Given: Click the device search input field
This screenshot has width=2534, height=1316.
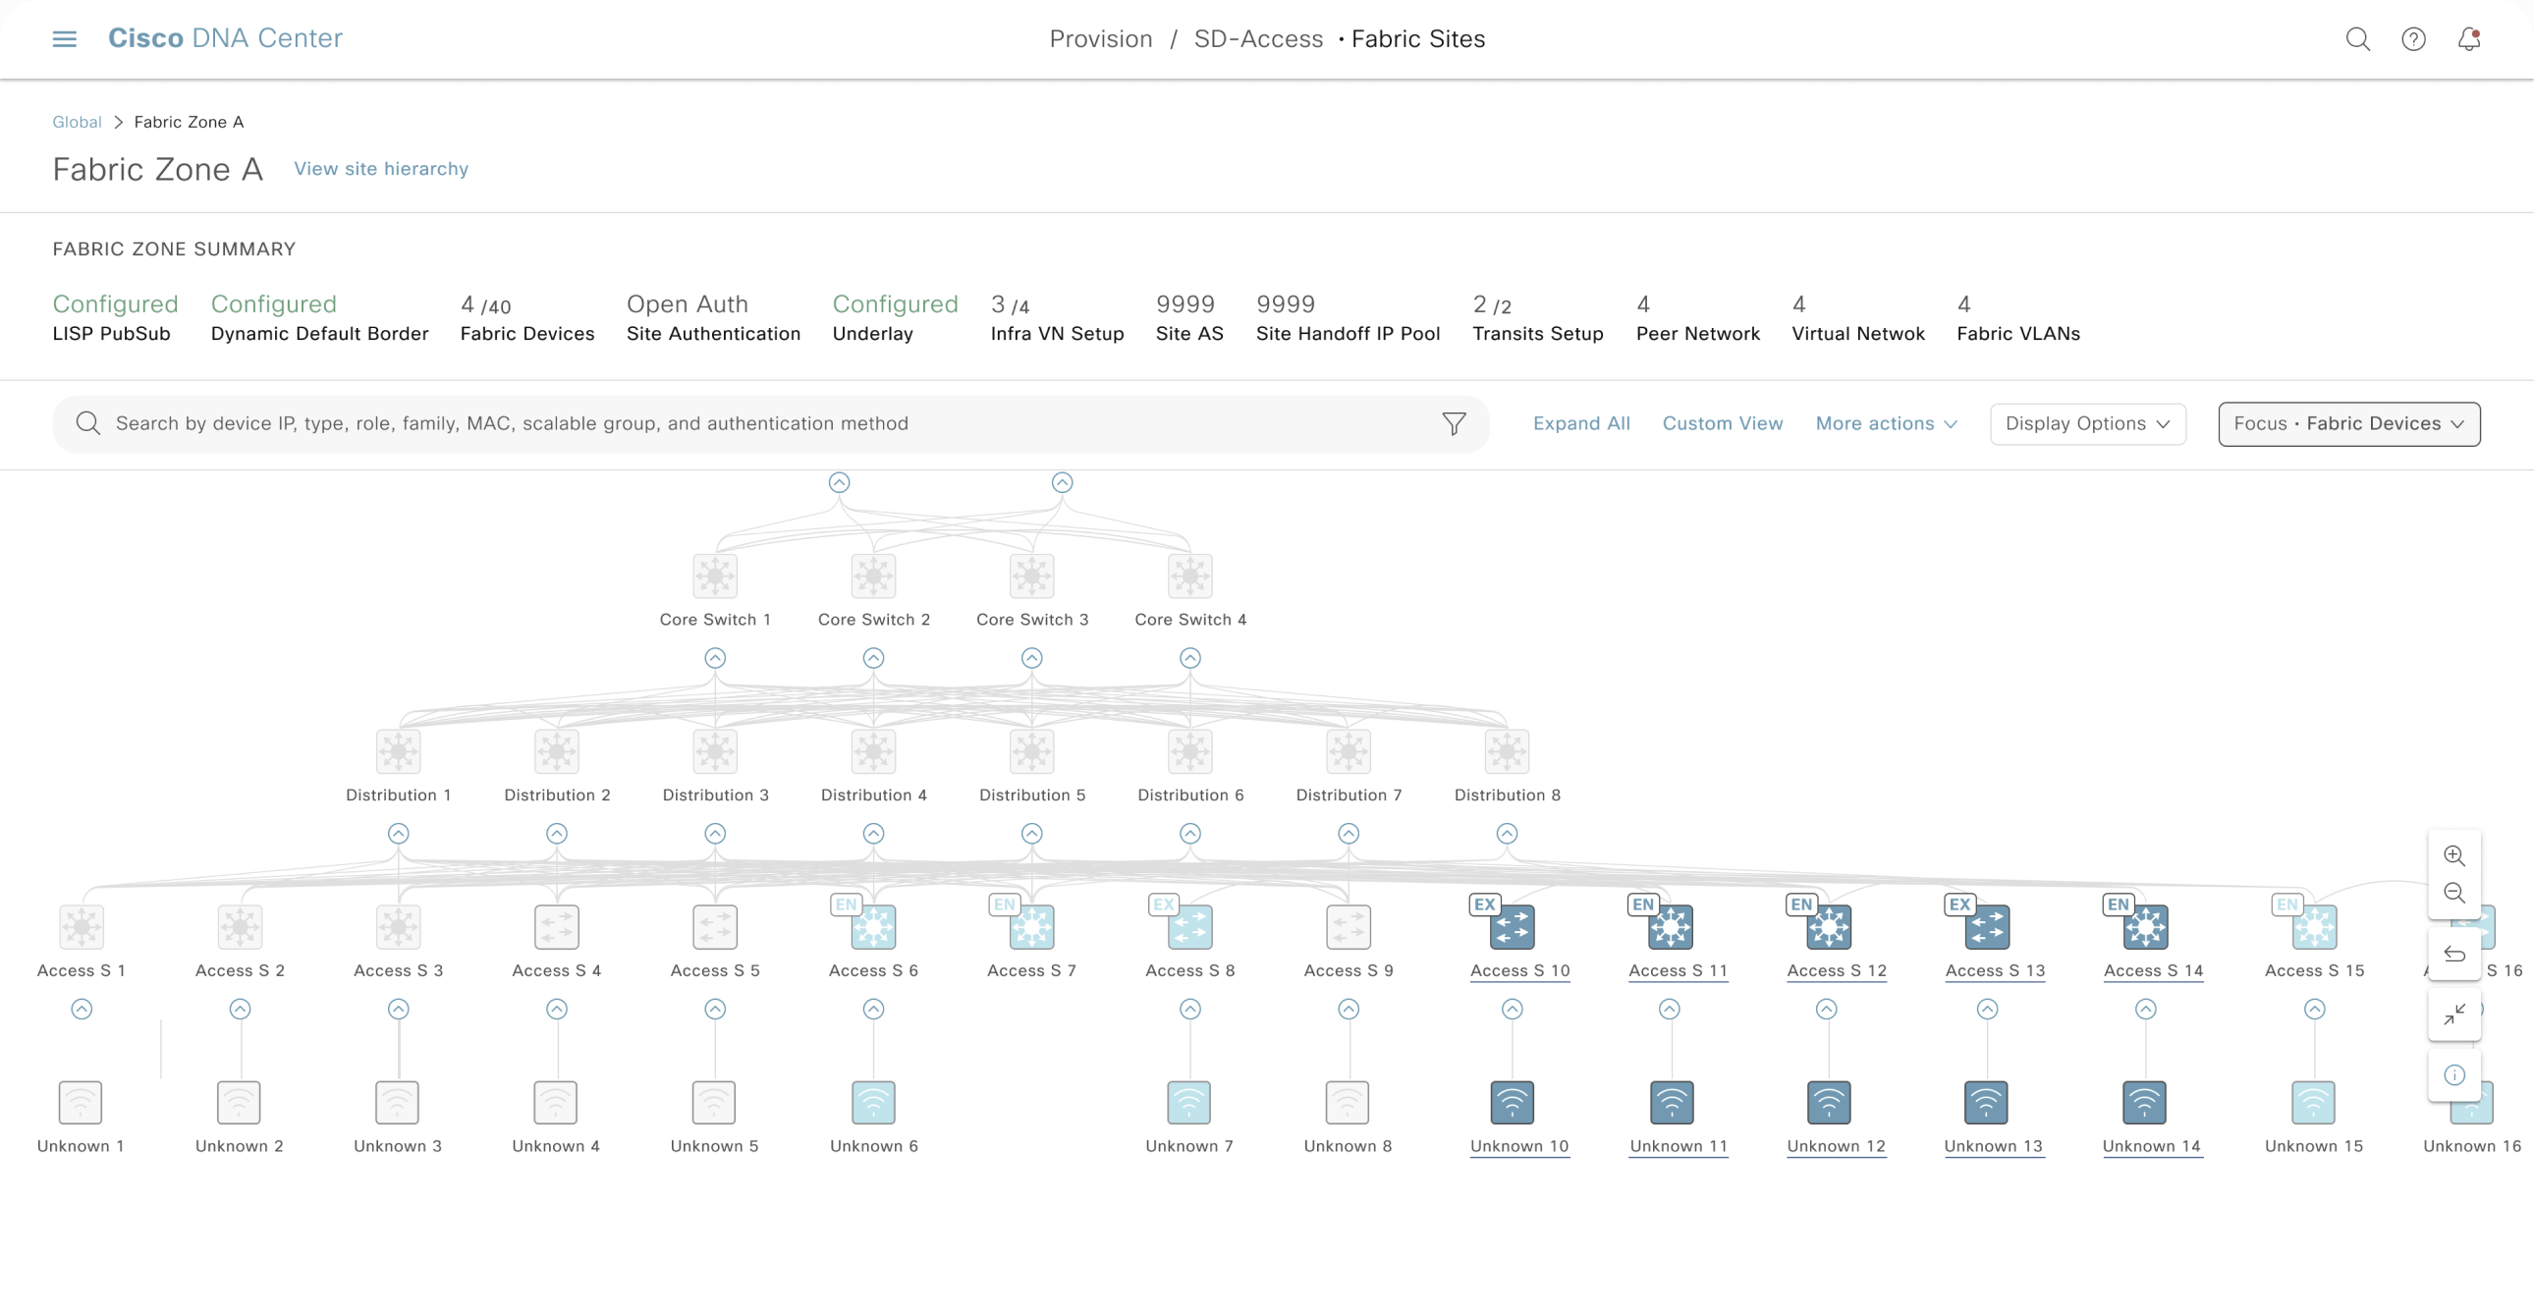Looking at the screenshot, I should [771, 424].
